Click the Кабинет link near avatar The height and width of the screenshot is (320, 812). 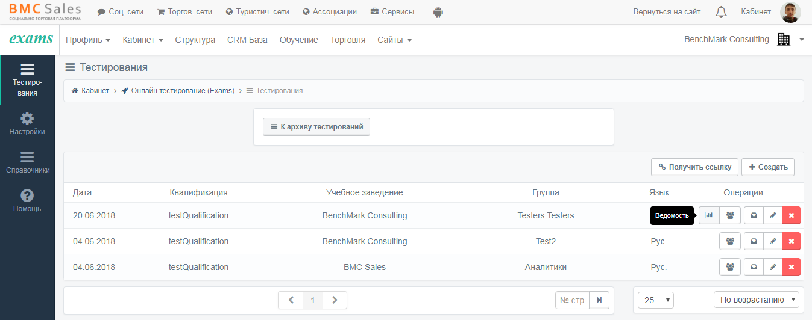[756, 12]
